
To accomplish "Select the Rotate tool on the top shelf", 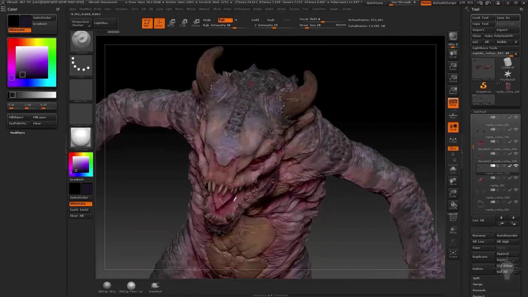I will point(196,23).
